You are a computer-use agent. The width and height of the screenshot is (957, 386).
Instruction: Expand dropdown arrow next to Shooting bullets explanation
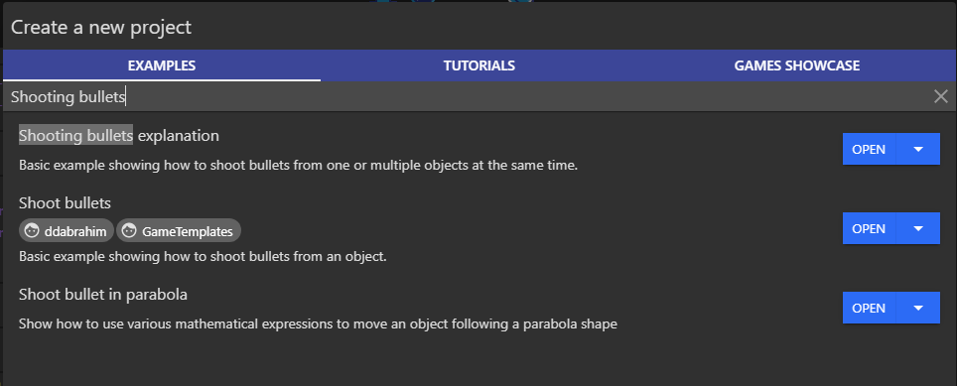click(x=918, y=149)
